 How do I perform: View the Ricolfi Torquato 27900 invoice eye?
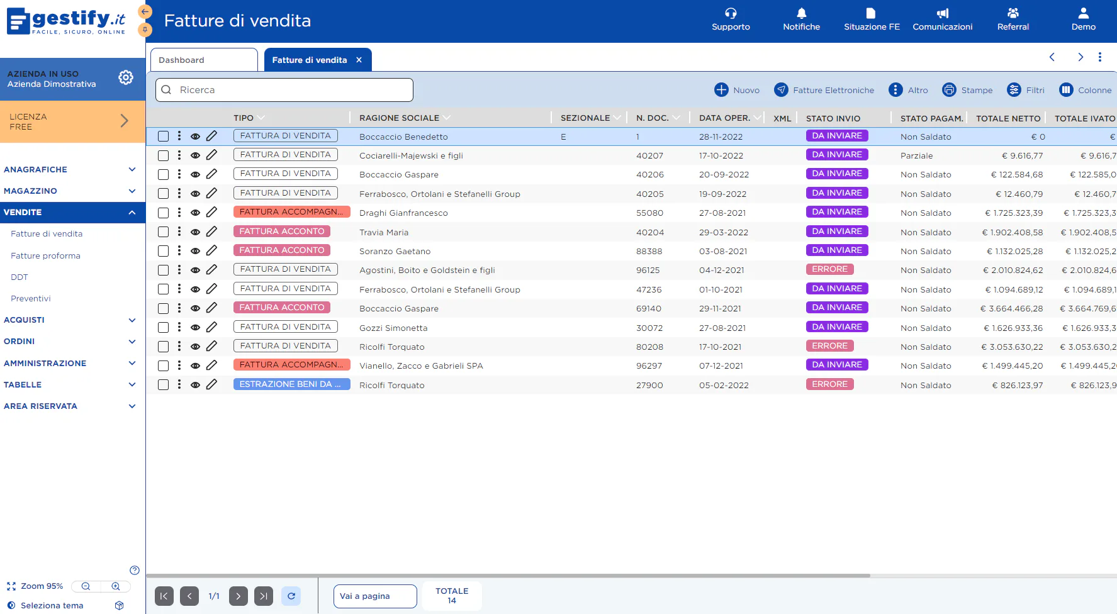[195, 385]
